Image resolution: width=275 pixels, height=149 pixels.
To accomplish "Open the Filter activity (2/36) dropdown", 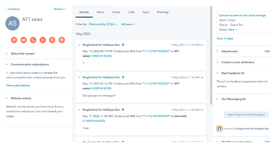I will (x=103, y=24).
